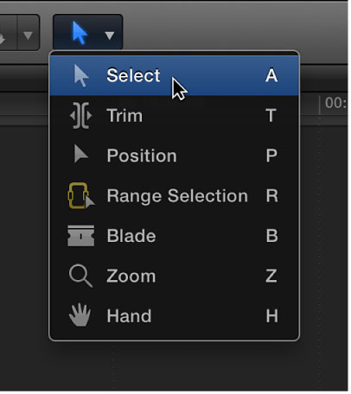Image resolution: width=351 pixels, height=394 pixels.
Task: Click the gray dropdown arrow left of tool selector
Action: [28, 35]
